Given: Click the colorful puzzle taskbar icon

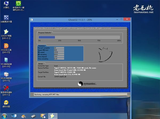Looking at the screenshot, I should pyautogui.click(x=43, y=116).
